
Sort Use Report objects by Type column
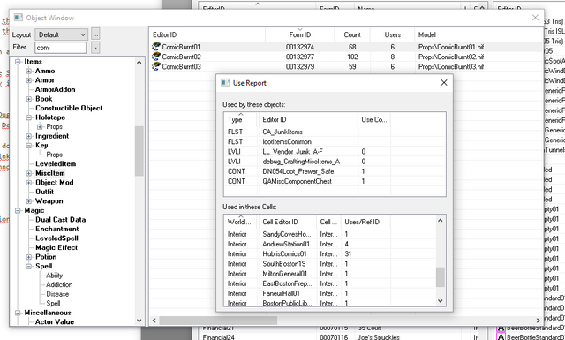coord(241,119)
